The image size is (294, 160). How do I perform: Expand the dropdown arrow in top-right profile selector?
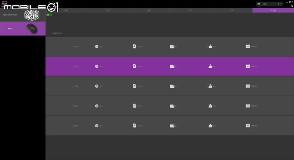(281, 4)
